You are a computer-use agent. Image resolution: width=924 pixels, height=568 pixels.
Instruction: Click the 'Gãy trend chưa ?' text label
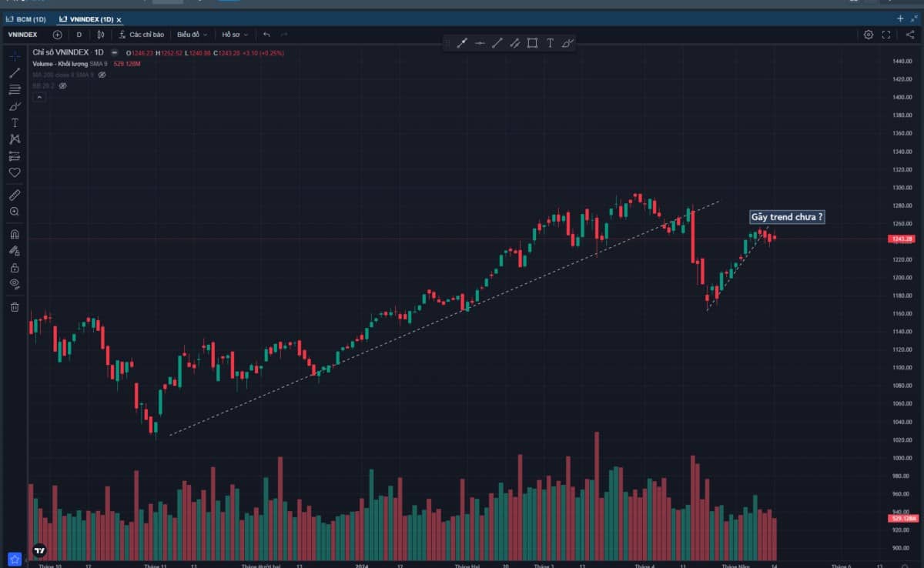point(787,217)
